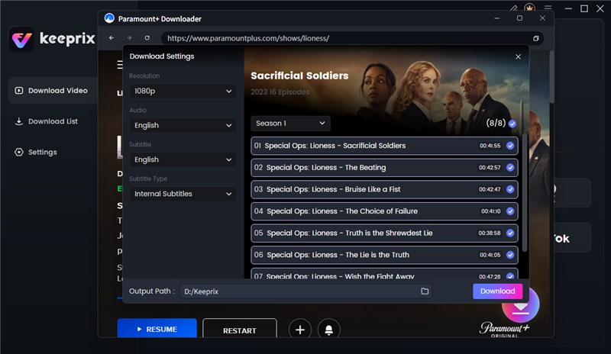Toggle the select-all (8/8) checkbox
This screenshot has height=354, width=611.
512,123
